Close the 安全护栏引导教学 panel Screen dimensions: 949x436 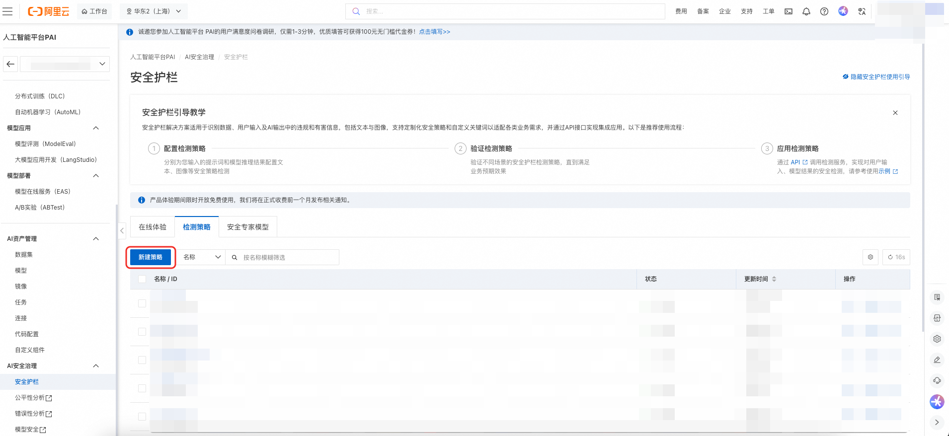point(895,113)
